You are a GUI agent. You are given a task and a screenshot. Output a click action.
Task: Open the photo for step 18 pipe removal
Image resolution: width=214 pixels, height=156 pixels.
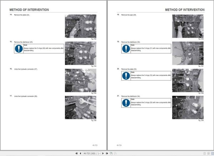coord(188,26)
